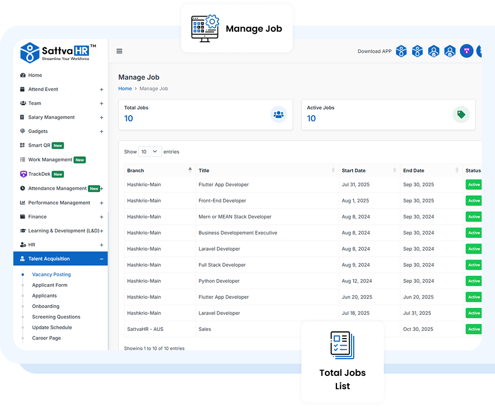This screenshot has width=495, height=407.
Task: Collapse the Talent Acquisition section
Action: pos(101,259)
